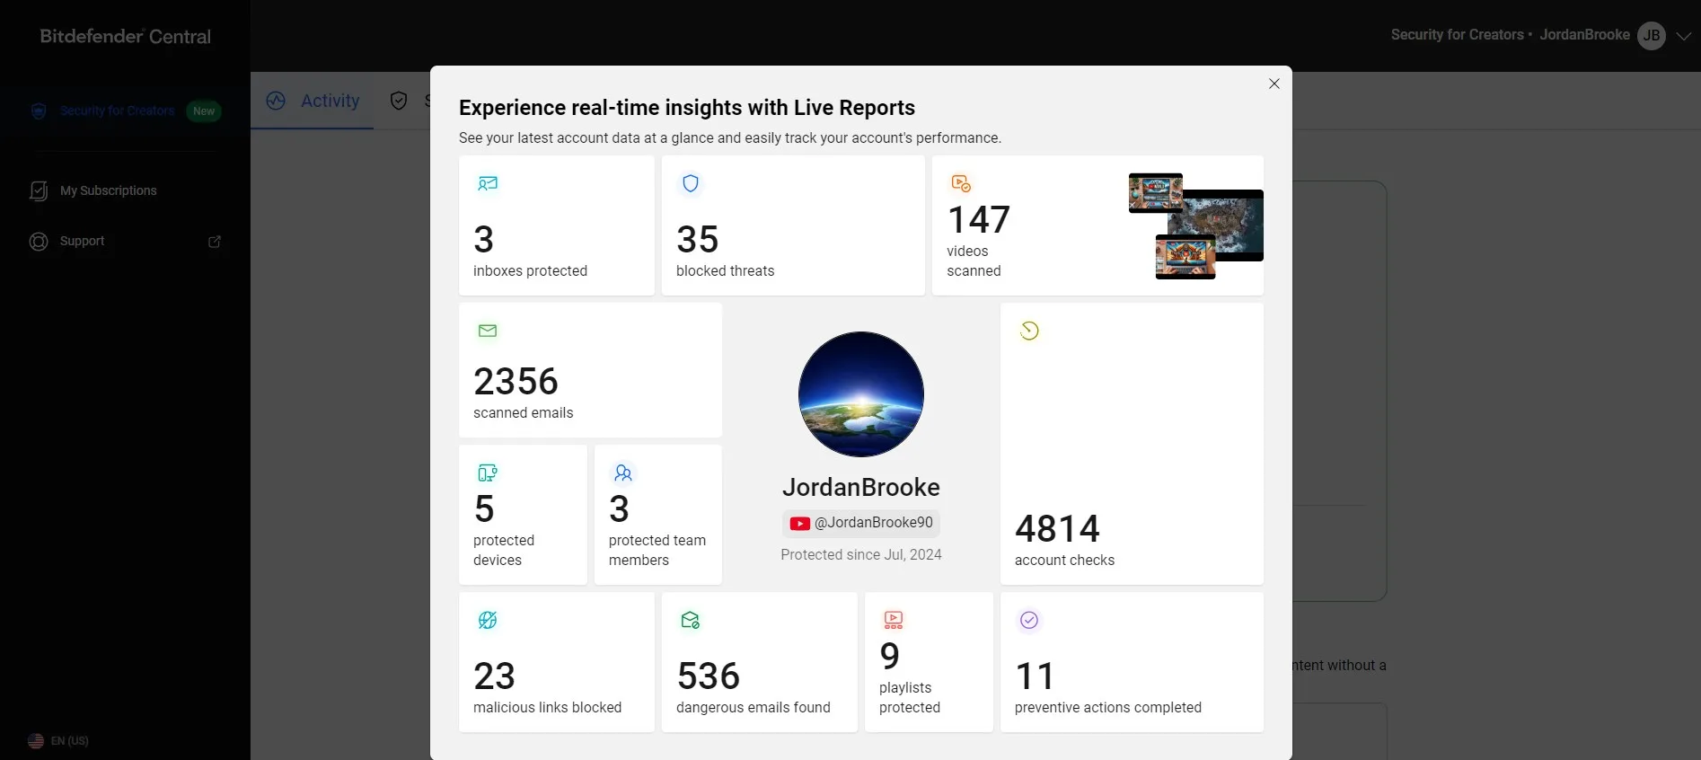The image size is (1701, 760).
Task: Click the videos scanned thumbnail collage
Action: 1195,226
